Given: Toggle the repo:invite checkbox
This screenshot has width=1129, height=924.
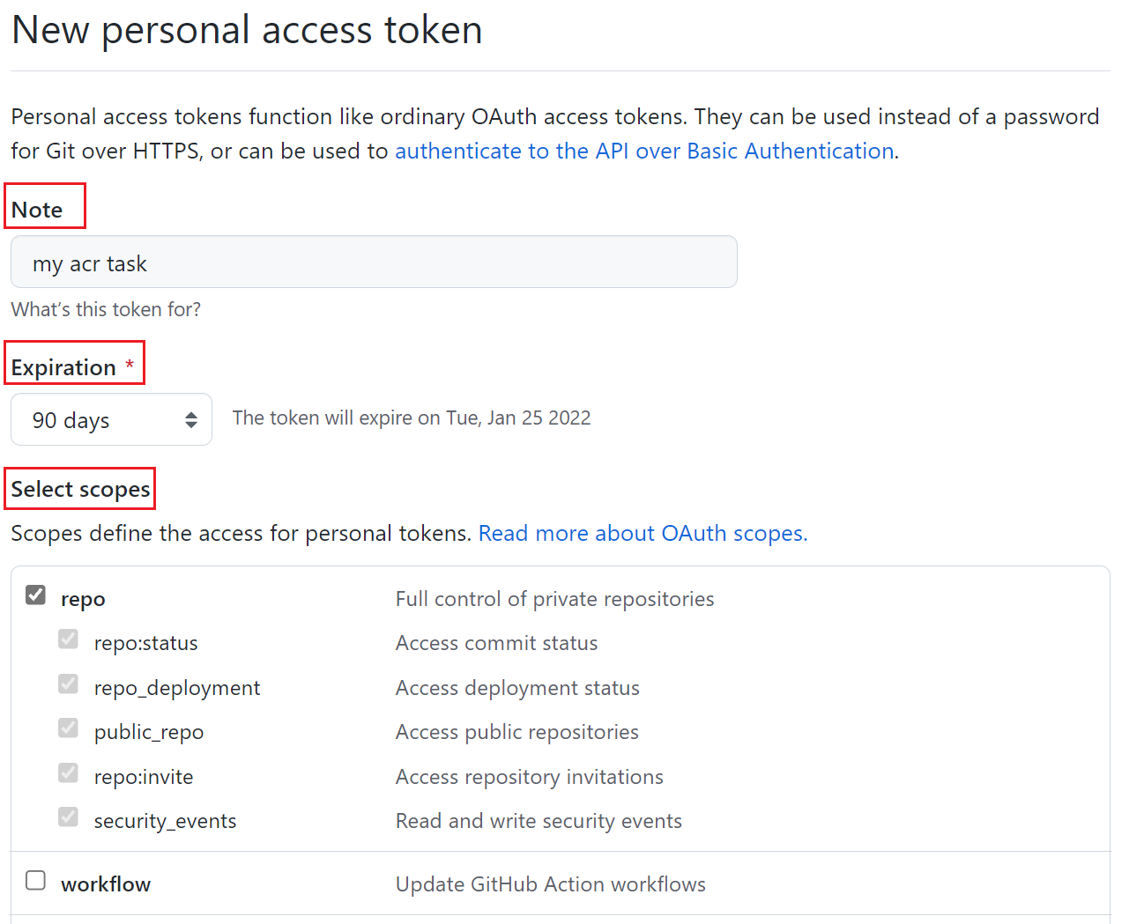Looking at the screenshot, I should coord(68,773).
